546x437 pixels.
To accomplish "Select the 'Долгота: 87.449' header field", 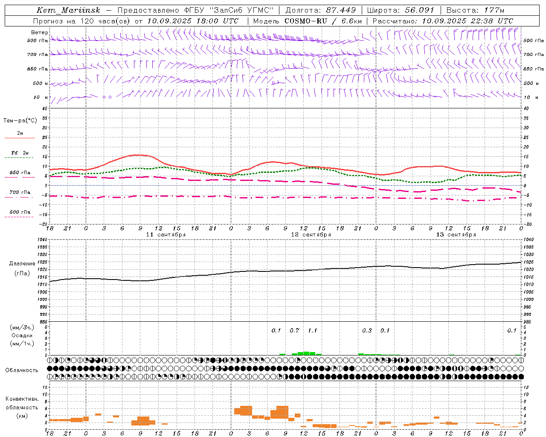I will point(320,10).
